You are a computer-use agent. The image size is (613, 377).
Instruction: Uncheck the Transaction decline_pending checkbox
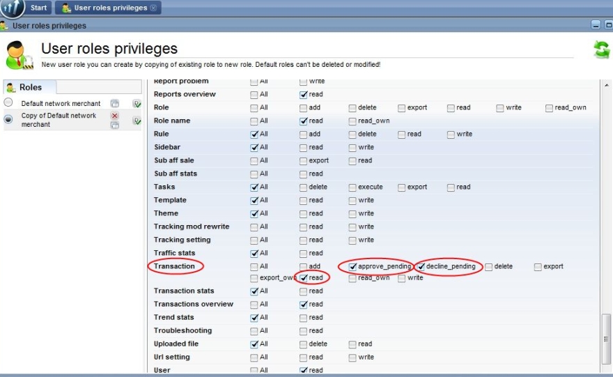click(x=421, y=266)
